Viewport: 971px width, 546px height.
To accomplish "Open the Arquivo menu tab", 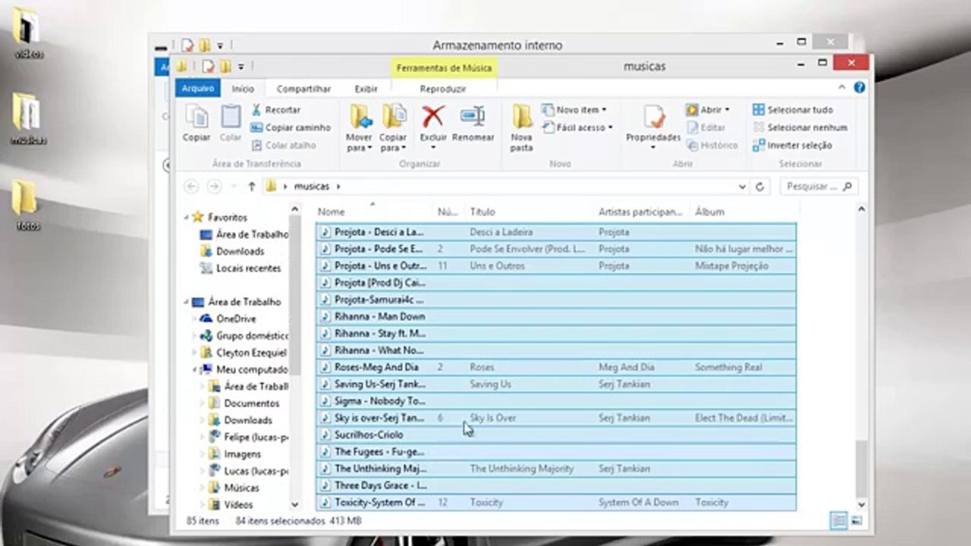I will coord(198,89).
